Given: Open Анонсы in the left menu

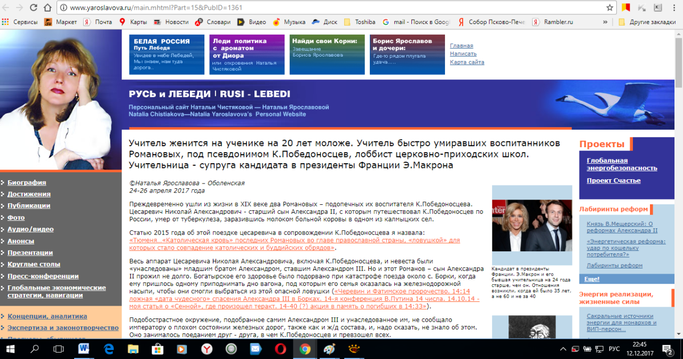Looking at the screenshot, I should point(21,241).
